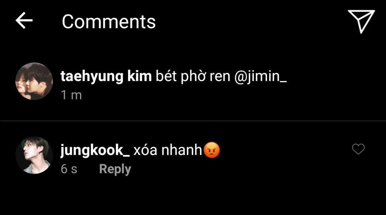
Task: Open taehyung kim's profile picture
Action: 34,81
